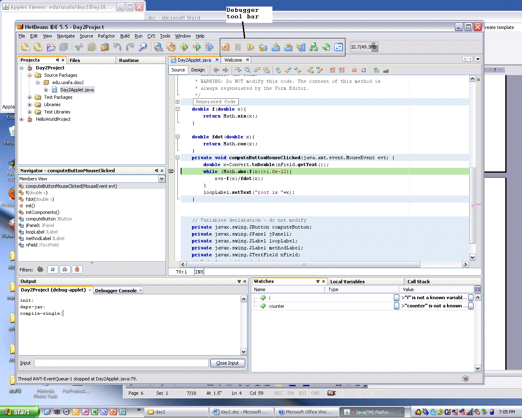Click the Debug Main Project icon
522x418 pixels.
click(197, 47)
